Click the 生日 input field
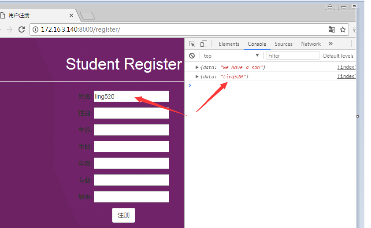This screenshot has height=228, width=371. point(131,147)
